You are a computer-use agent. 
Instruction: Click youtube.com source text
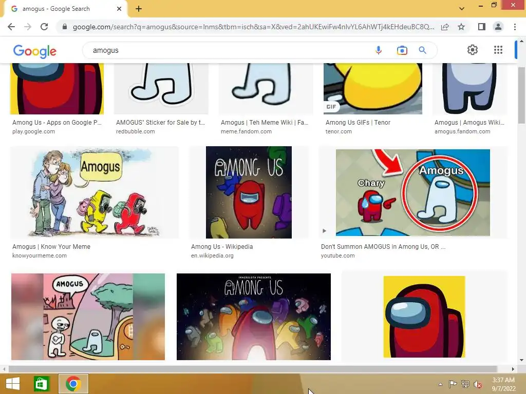pyautogui.click(x=337, y=255)
